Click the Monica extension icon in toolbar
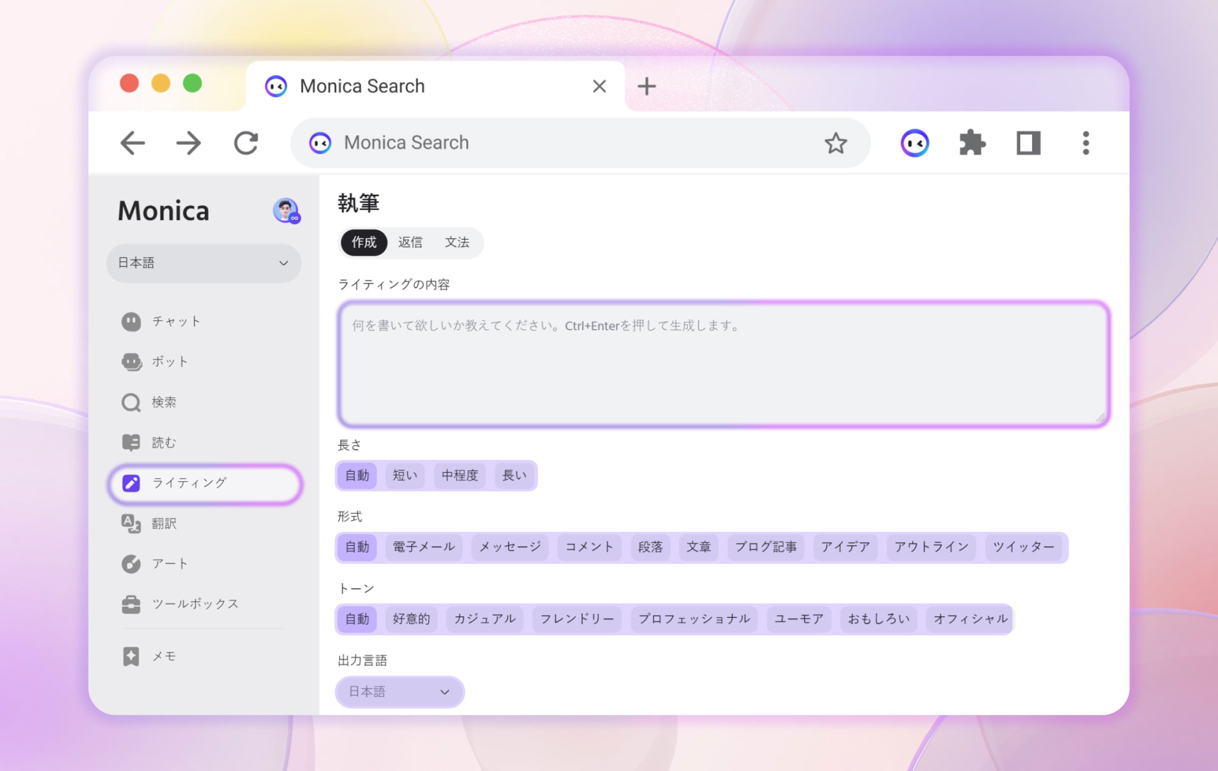Viewport: 1218px width, 771px height. (914, 143)
